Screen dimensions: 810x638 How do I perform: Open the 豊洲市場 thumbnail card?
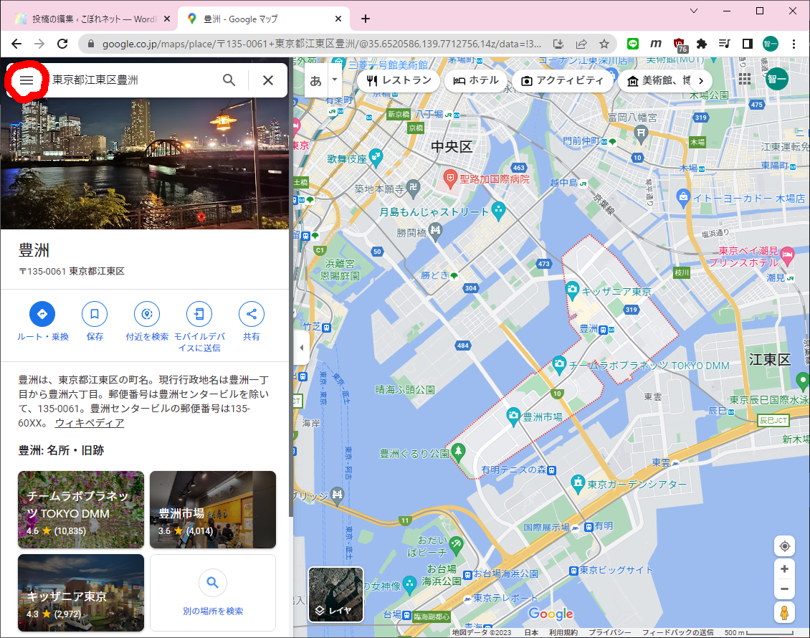point(213,508)
